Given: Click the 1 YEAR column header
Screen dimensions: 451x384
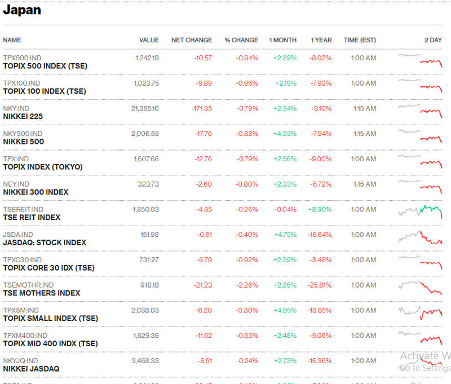Looking at the screenshot, I should click(x=321, y=40).
